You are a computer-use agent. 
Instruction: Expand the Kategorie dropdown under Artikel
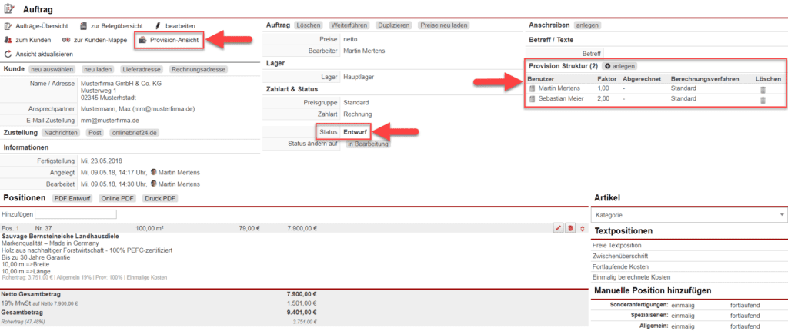point(689,215)
